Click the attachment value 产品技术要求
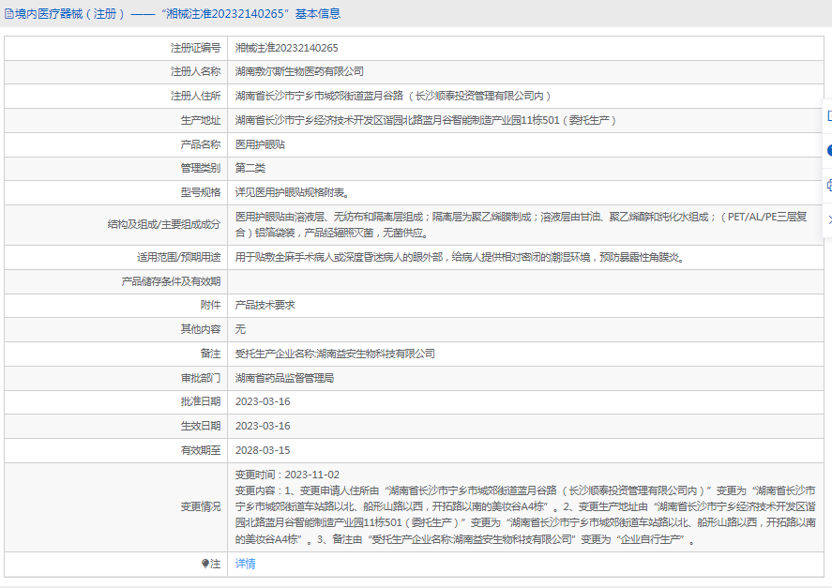Viewport: 832px width, 588px height. click(265, 305)
